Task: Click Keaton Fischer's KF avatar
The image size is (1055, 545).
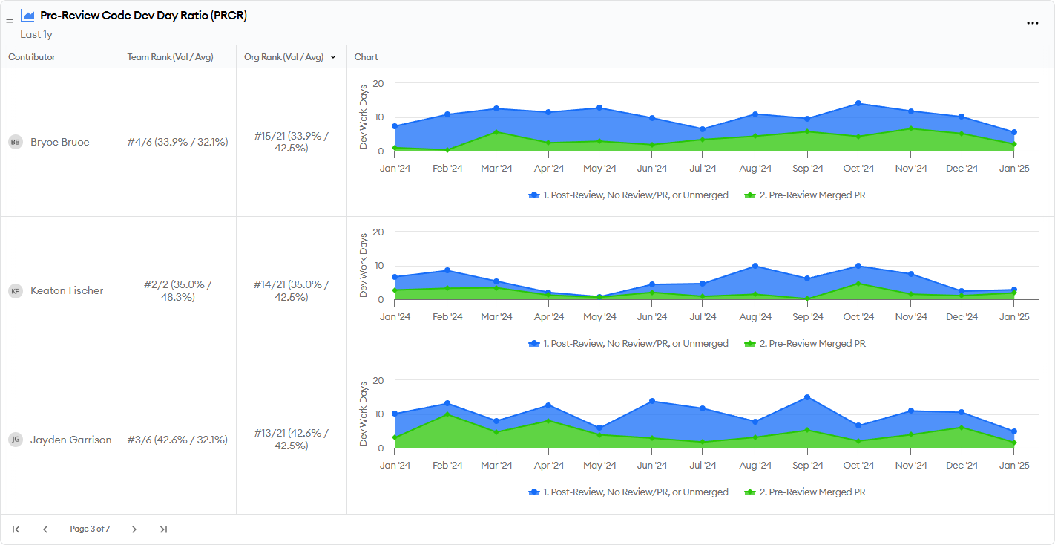Action: coord(16,291)
